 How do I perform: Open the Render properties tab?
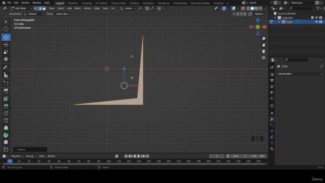272,75
